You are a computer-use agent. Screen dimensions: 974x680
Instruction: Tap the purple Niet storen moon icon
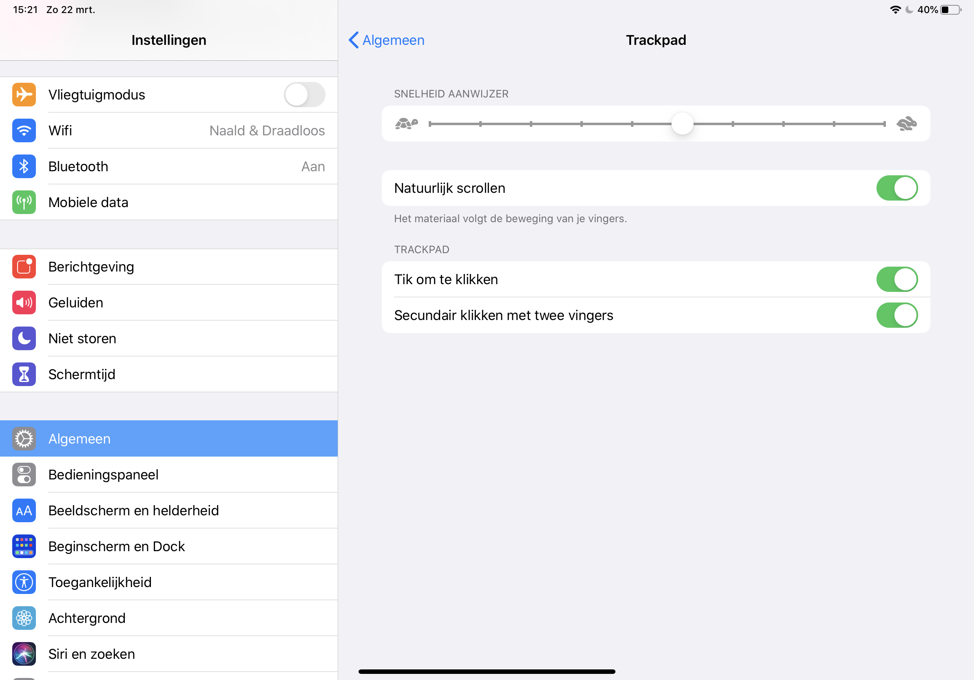pyautogui.click(x=24, y=338)
